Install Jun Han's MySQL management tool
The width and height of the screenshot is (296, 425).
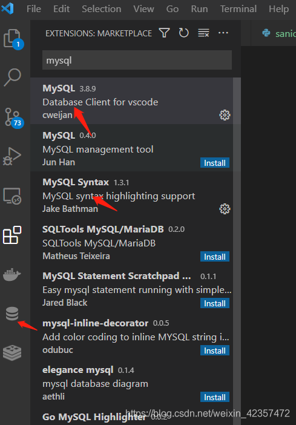click(x=215, y=163)
